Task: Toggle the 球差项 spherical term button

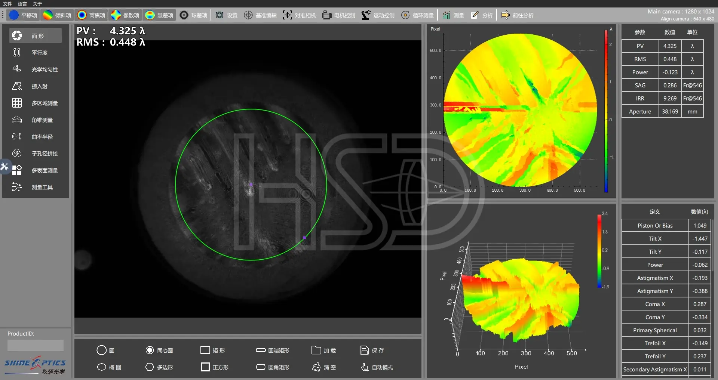Action: [193, 15]
